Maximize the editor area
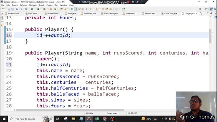This screenshot has height=122, width=217. pyautogui.click(x=211, y=13)
